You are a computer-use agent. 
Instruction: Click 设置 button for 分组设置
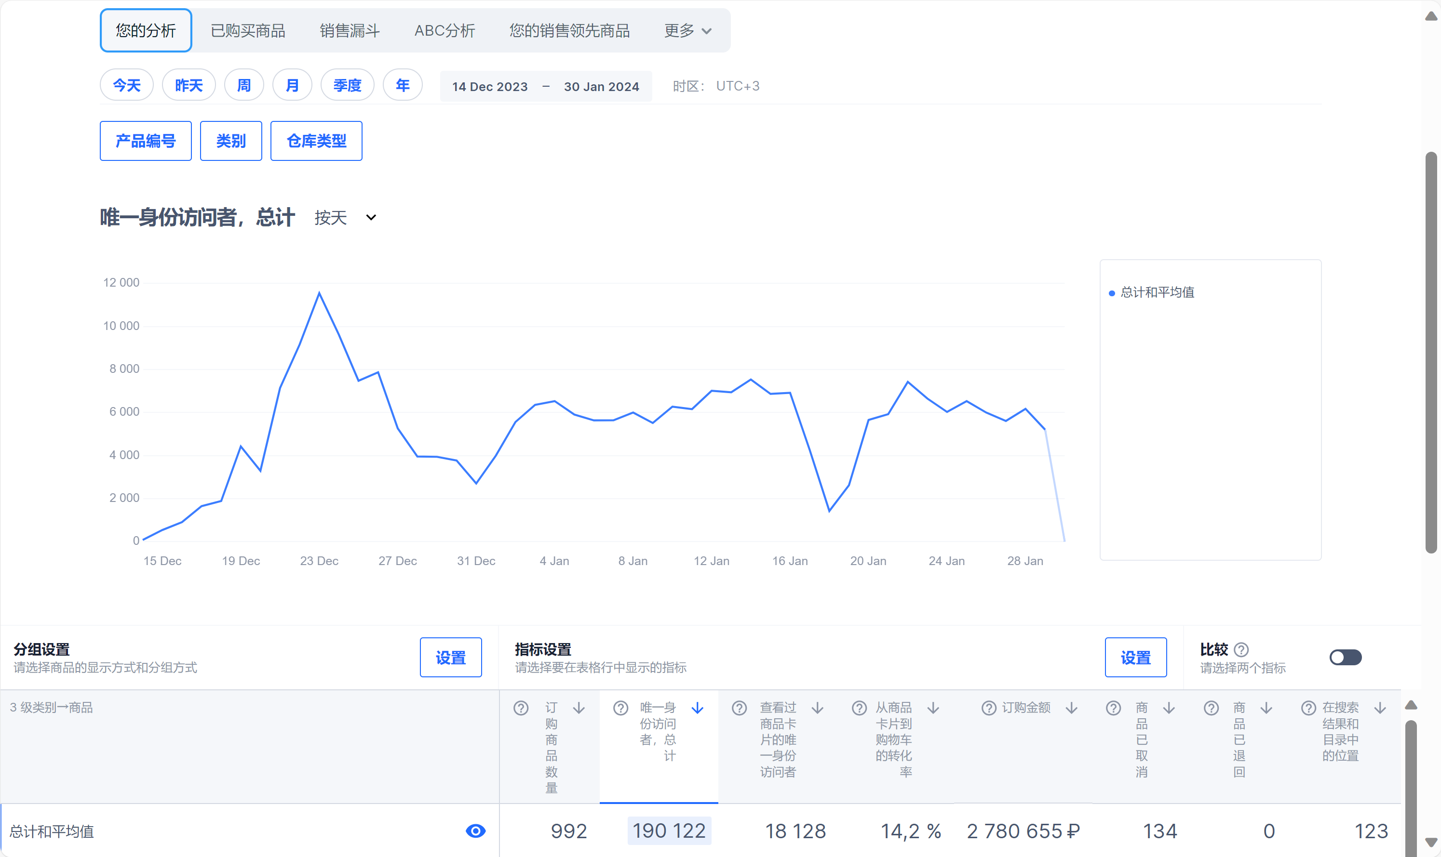tap(451, 657)
